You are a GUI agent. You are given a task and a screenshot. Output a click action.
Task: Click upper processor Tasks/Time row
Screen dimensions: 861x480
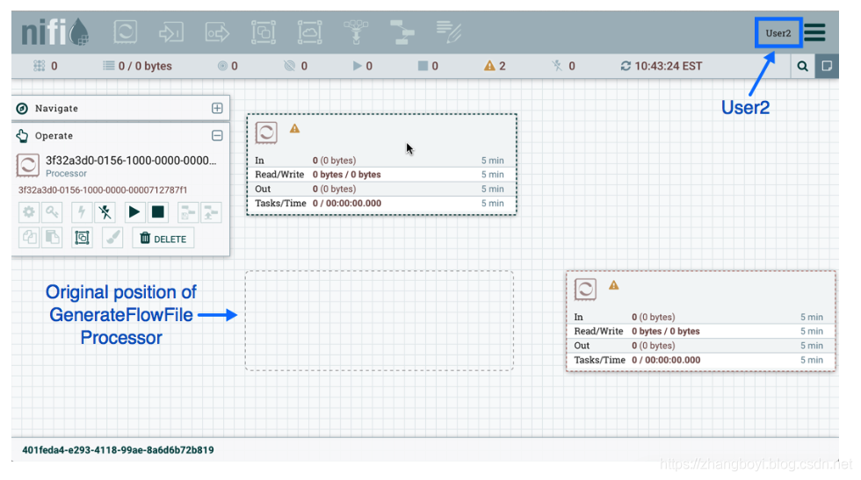381,203
